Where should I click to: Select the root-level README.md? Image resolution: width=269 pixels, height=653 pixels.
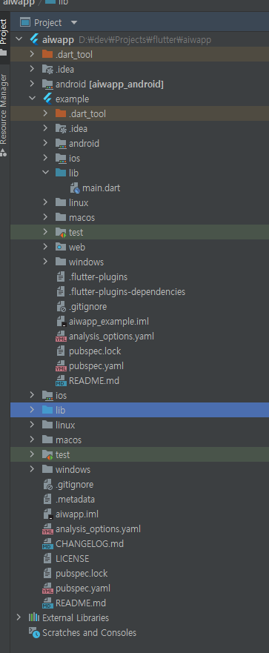pyautogui.click(x=81, y=603)
